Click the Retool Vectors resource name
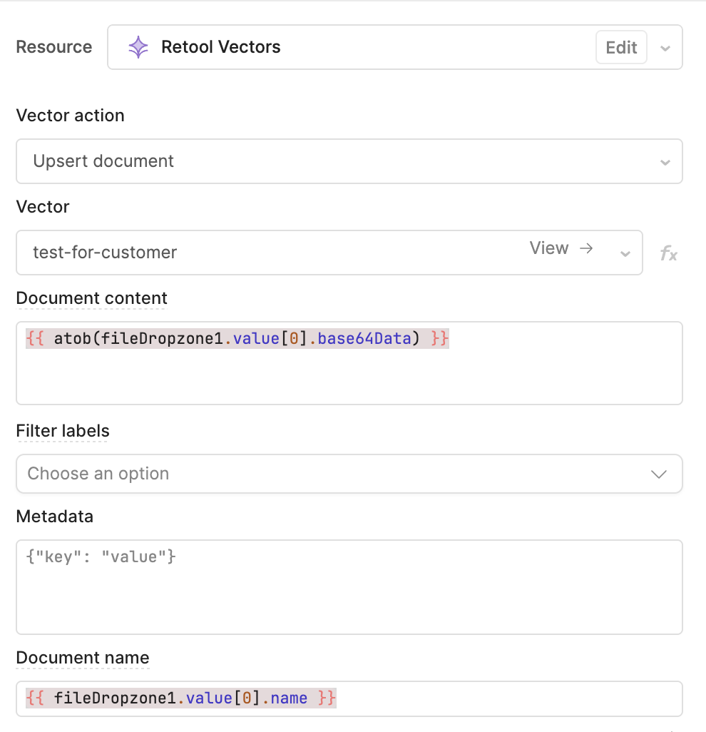706x732 pixels. 220,48
